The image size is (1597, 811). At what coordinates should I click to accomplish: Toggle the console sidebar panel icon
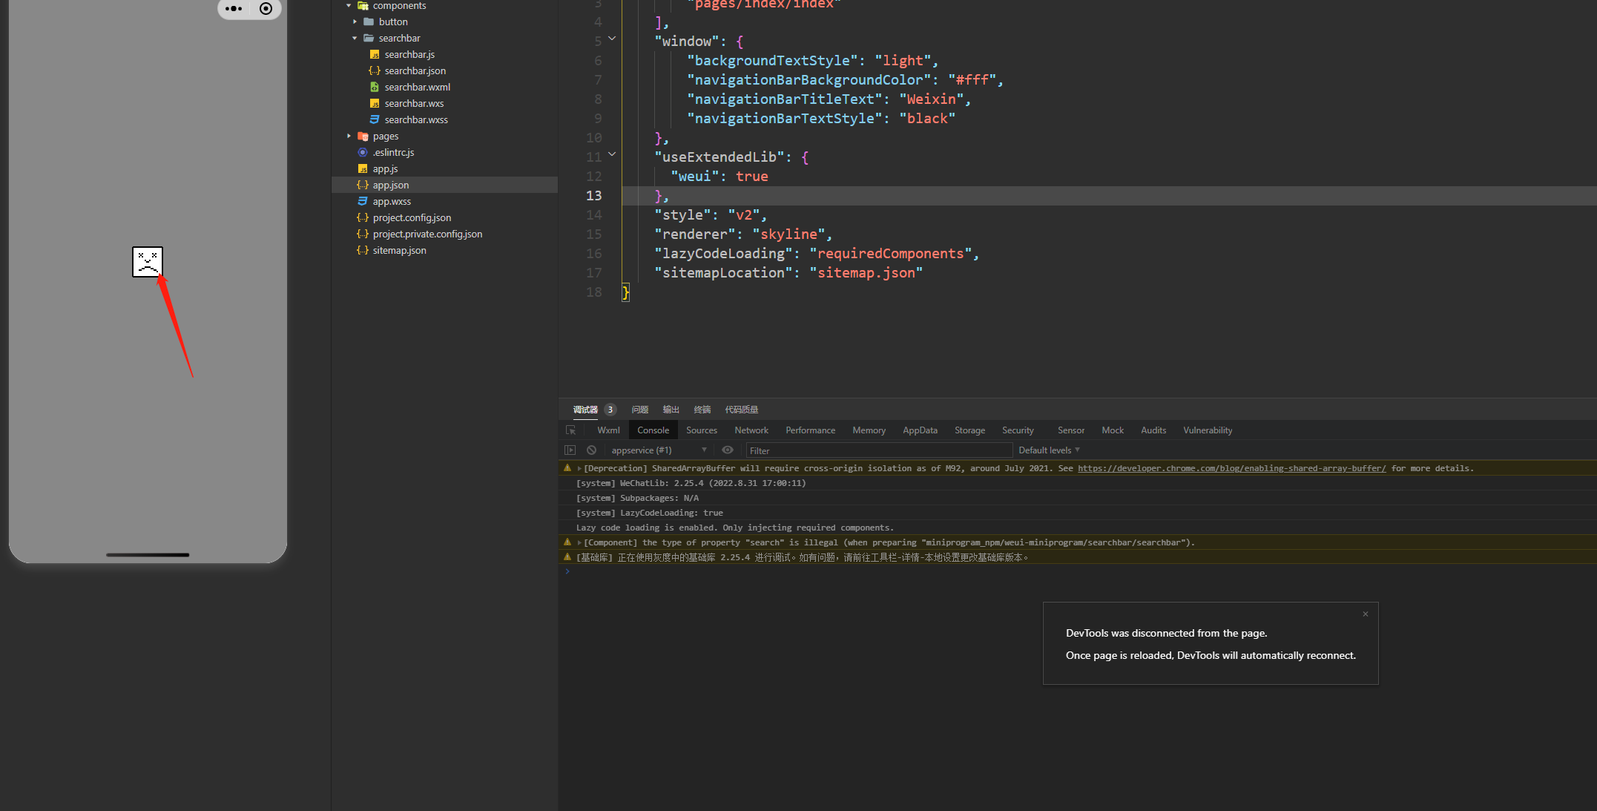tap(570, 450)
